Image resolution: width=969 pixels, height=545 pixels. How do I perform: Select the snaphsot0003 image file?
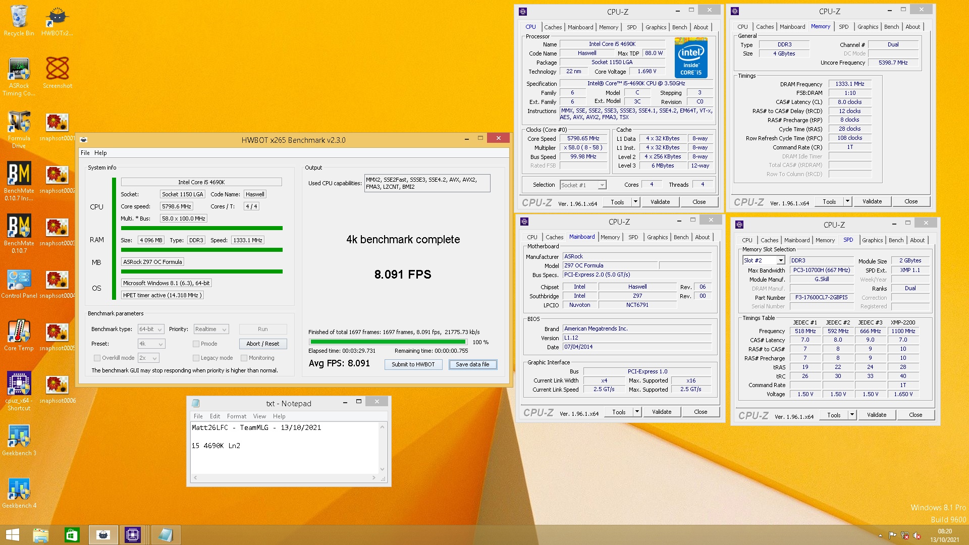click(57, 231)
